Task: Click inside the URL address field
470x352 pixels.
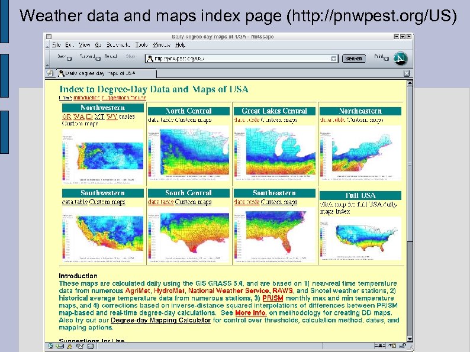Action: [242, 59]
